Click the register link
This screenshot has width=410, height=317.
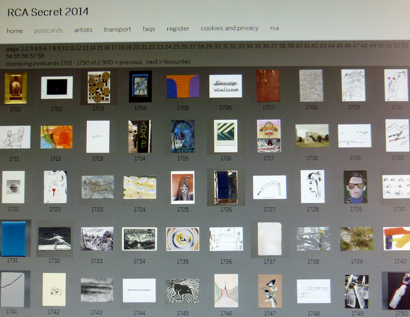click(178, 29)
